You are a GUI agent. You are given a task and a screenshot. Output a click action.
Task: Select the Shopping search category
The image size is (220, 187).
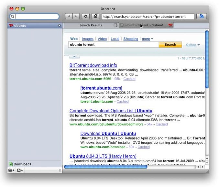(x=131, y=39)
